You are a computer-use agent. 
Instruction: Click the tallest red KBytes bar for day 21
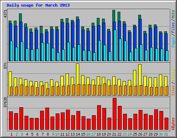point(114,114)
